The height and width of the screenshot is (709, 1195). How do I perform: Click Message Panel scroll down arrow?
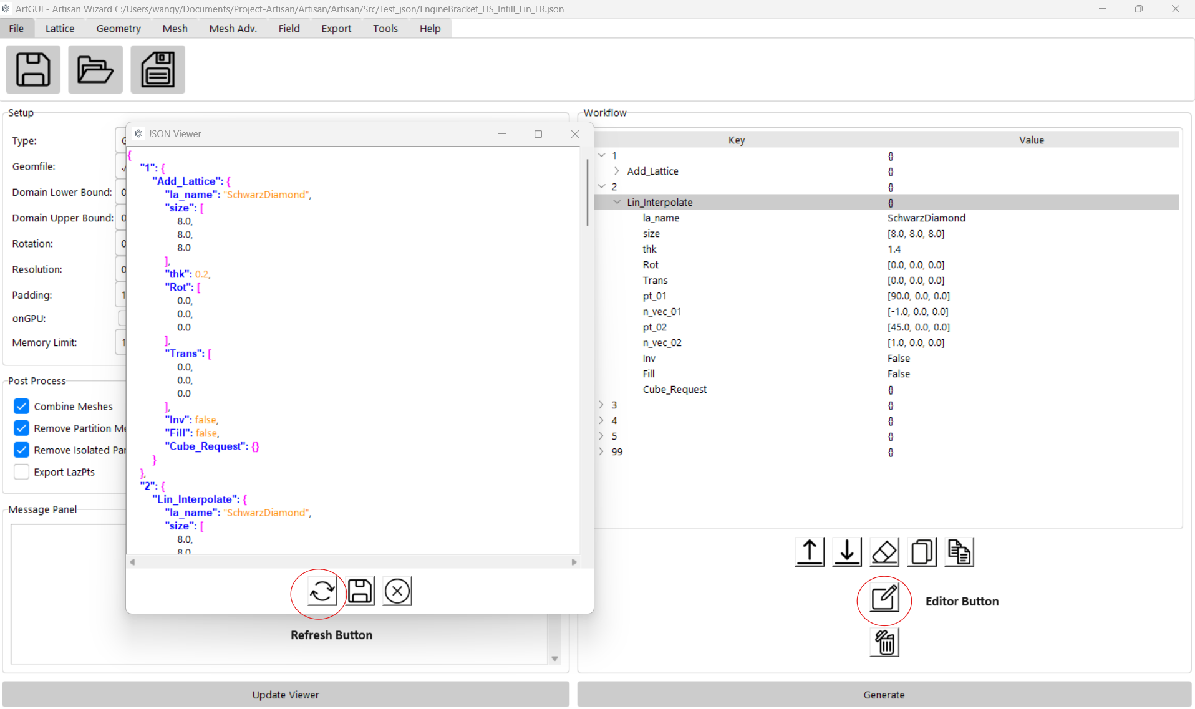click(554, 658)
